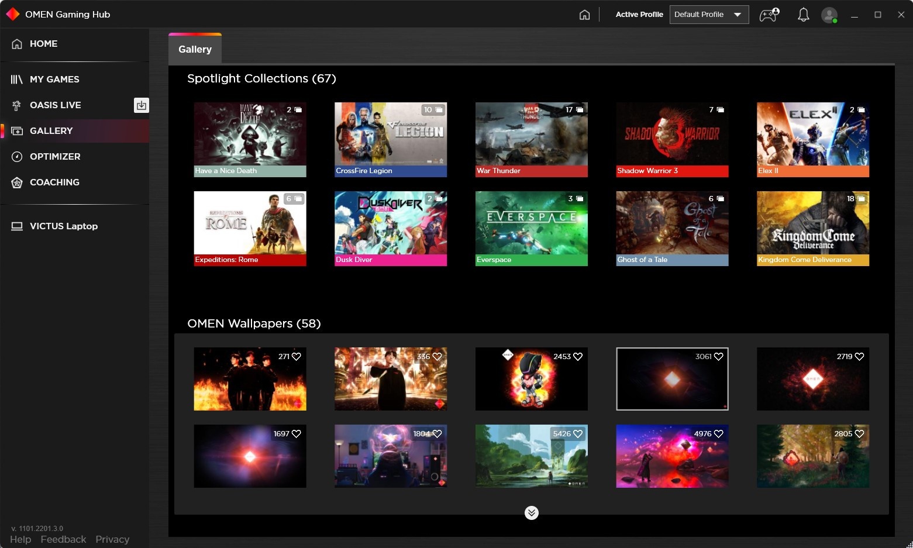Open the user account avatar
This screenshot has height=548, width=913.
pos(829,15)
